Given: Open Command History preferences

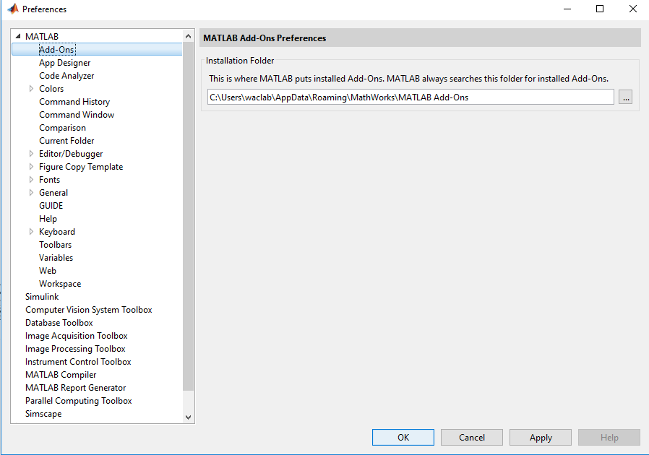Looking at the screenshot, I should click(74, 102).
